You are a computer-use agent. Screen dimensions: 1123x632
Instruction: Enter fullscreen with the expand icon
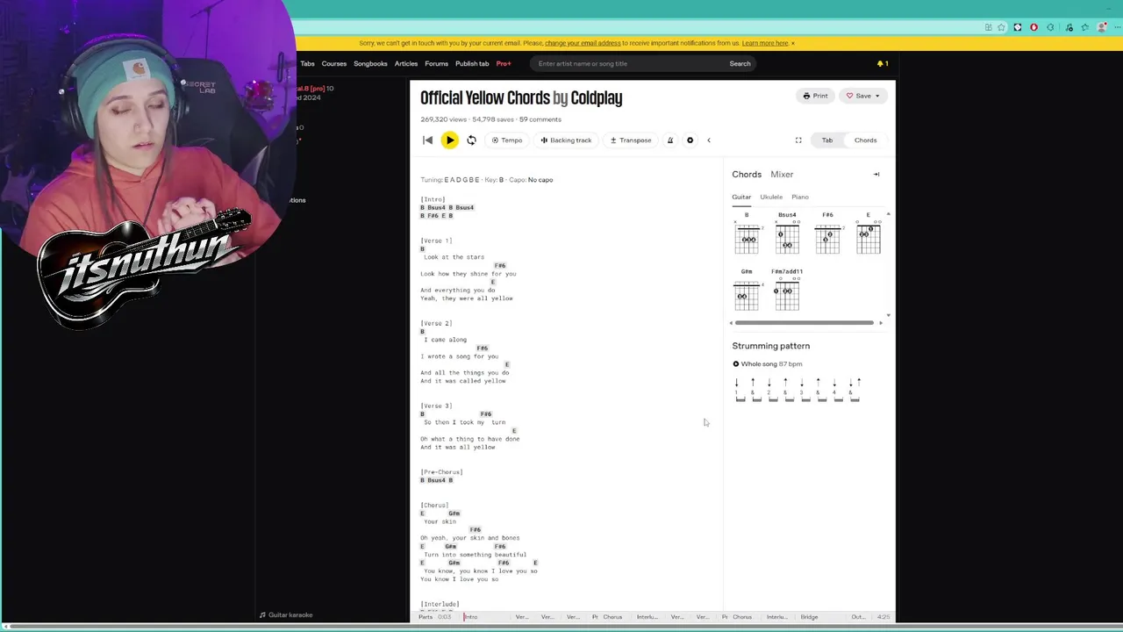point(798,140)
